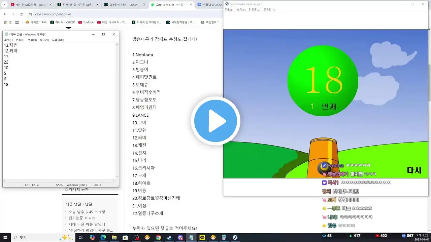Select 1.NotArata in the cafe post list

coord(142,55)
